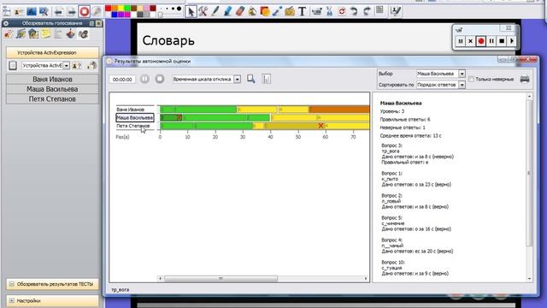Click pause button in results window
Viewport: 547px width, 308px height.
pyautogui.click(x=144, y=79)
